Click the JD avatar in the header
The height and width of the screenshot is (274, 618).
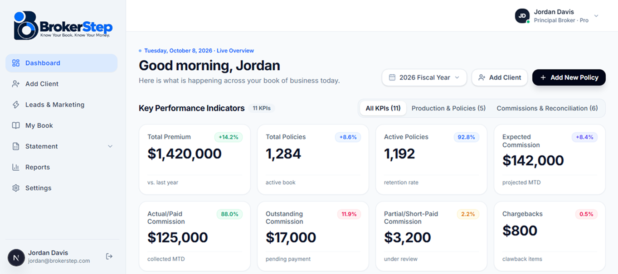coord(522,16)
